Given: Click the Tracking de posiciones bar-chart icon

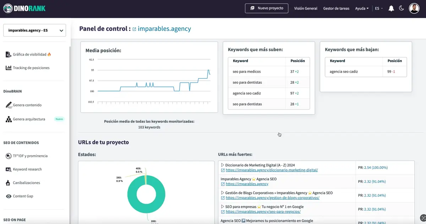Looking at the screenshot, I should [x=9, y=68].
